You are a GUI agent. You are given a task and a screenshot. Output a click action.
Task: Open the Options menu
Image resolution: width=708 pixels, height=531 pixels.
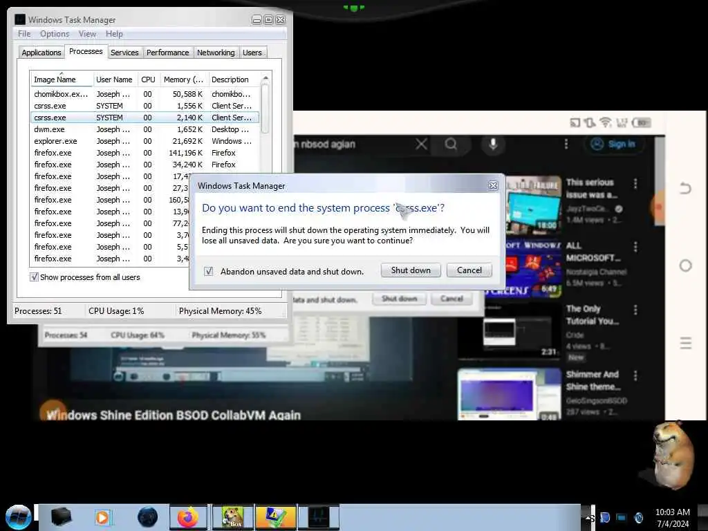coord(55,34)
